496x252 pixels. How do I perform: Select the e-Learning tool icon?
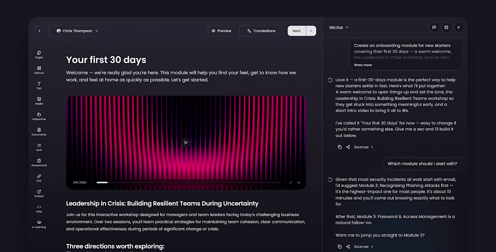39,225
